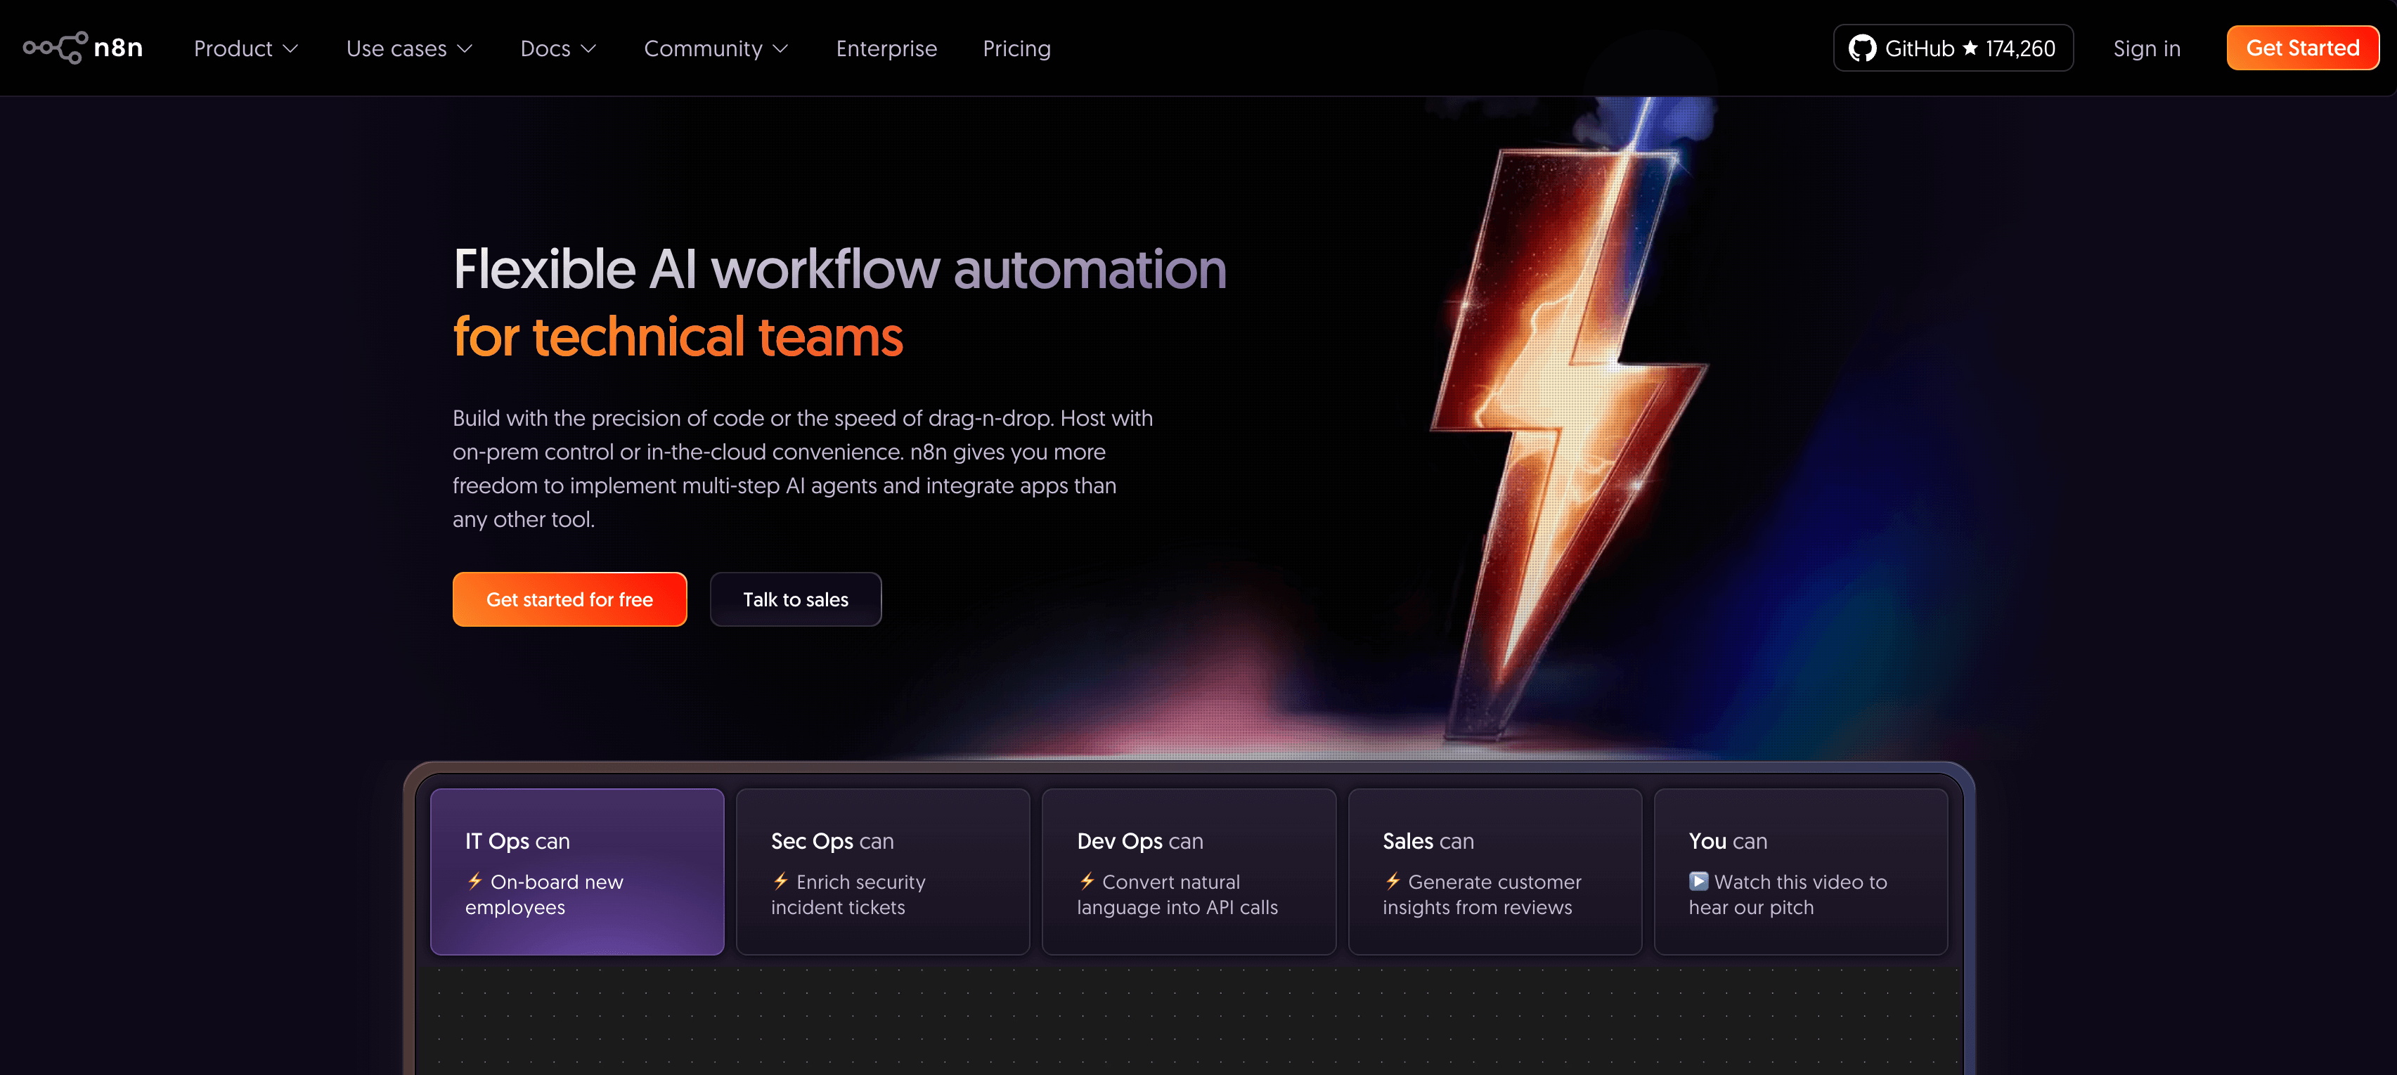The image size is (2397, 1075).
Task: Click the GitHub star icon
Action: 1970,48
